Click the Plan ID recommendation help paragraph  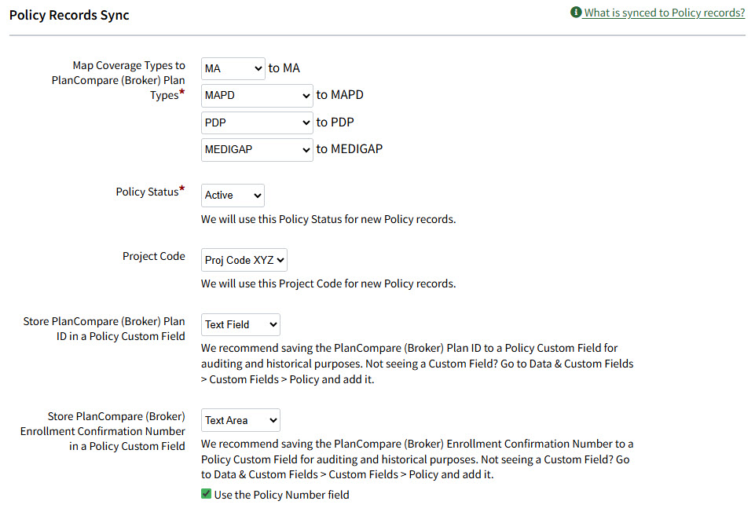(x=417, y=364)
